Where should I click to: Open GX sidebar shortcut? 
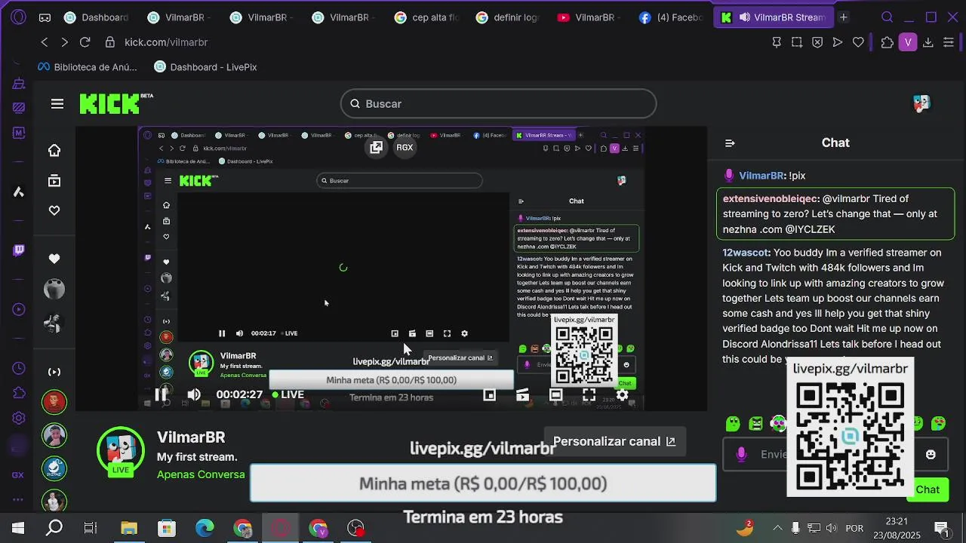[x=18, y=475]
